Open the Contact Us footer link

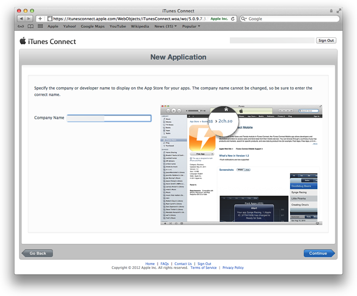(x=183, y=263)
